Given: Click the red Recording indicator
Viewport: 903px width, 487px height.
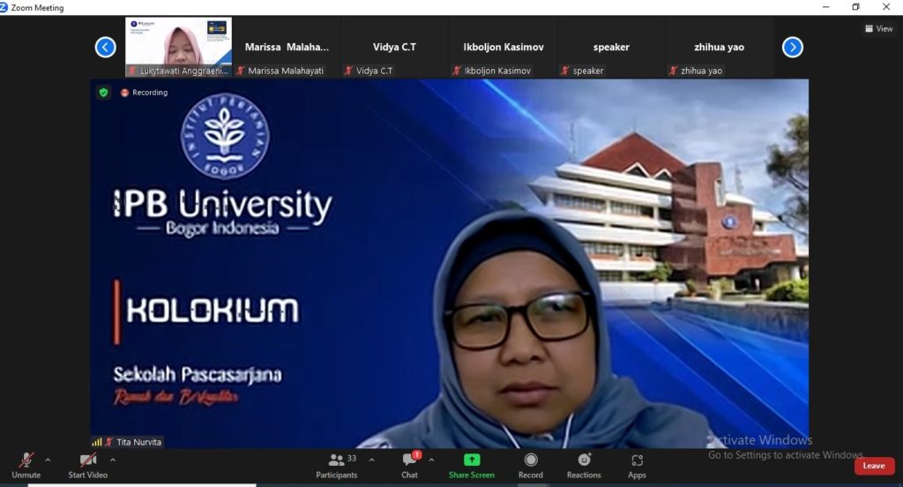Looking at the screenshot, I should pos(144,93).
